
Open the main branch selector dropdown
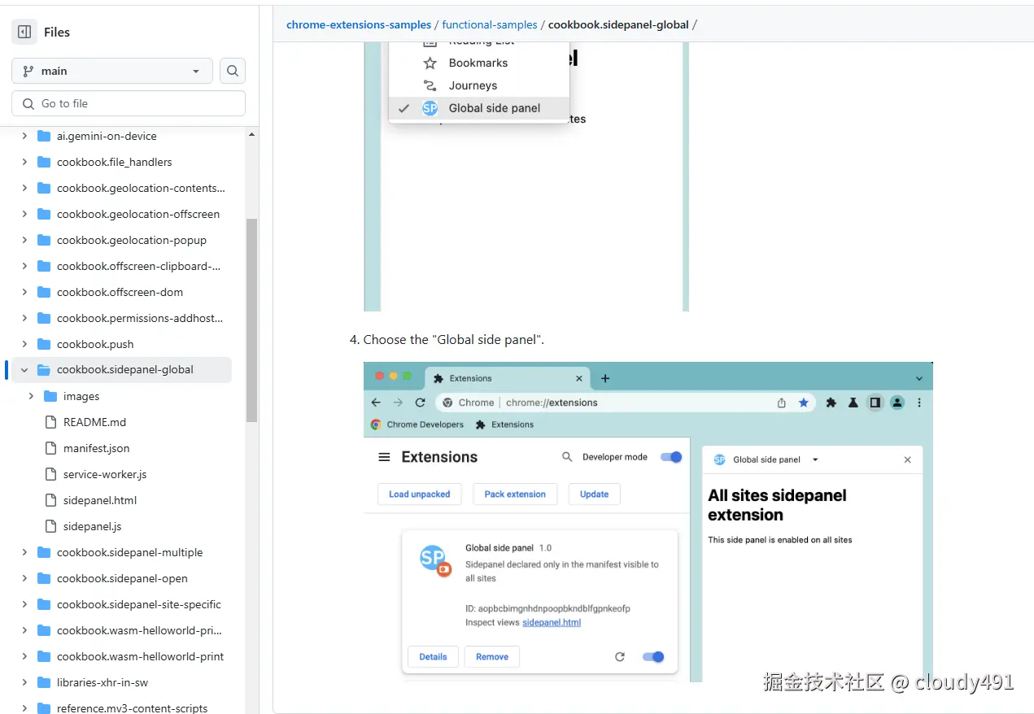(x=111, y=71)
